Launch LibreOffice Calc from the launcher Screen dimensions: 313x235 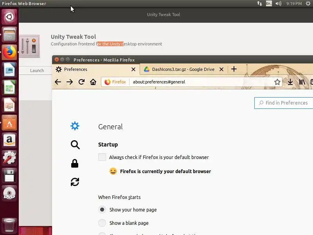point(9,87)
